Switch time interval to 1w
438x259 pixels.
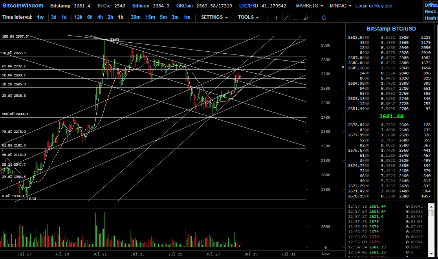[40, 17]
